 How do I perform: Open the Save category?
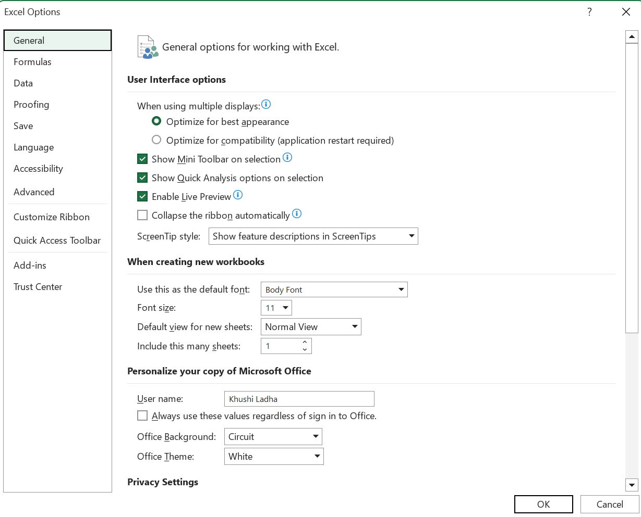pos(57,125)
